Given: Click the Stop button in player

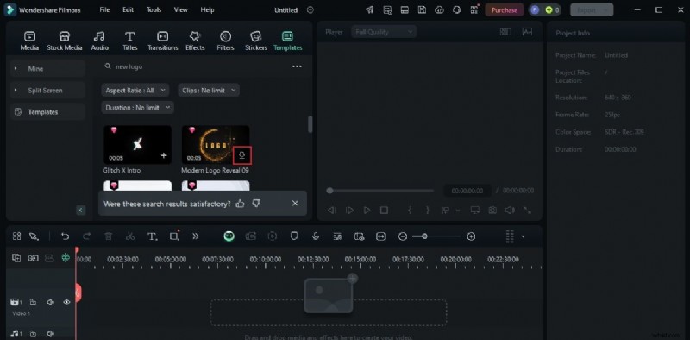Looking at the screenshot, I should click(x=384, y=211).
